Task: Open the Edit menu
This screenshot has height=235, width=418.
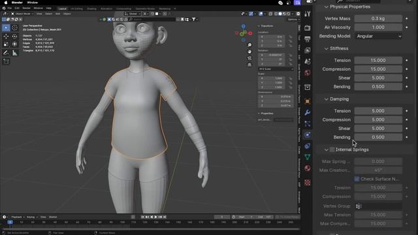Action: [x=17, y=8]
